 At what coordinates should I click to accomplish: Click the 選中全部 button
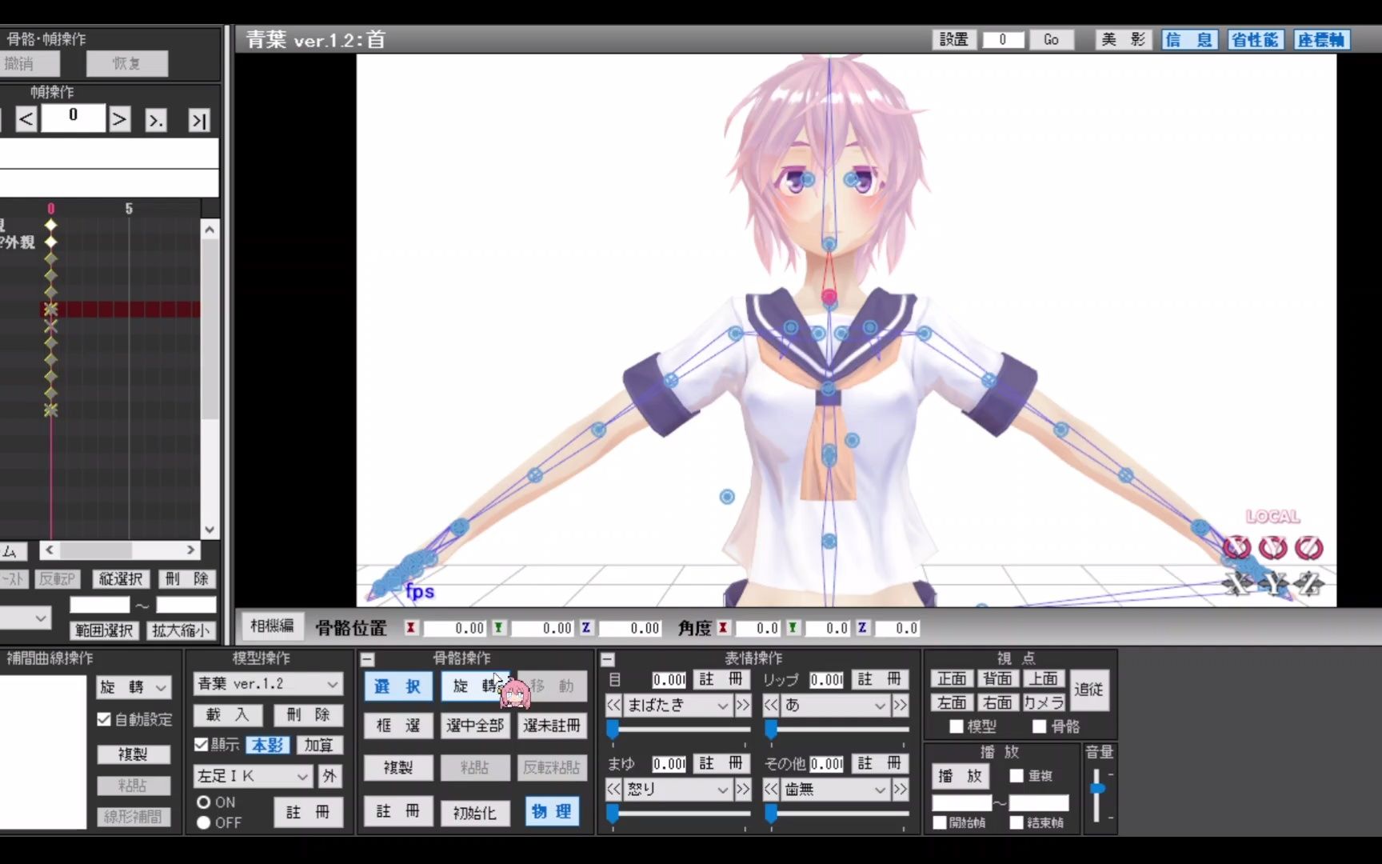pos(474,726)
